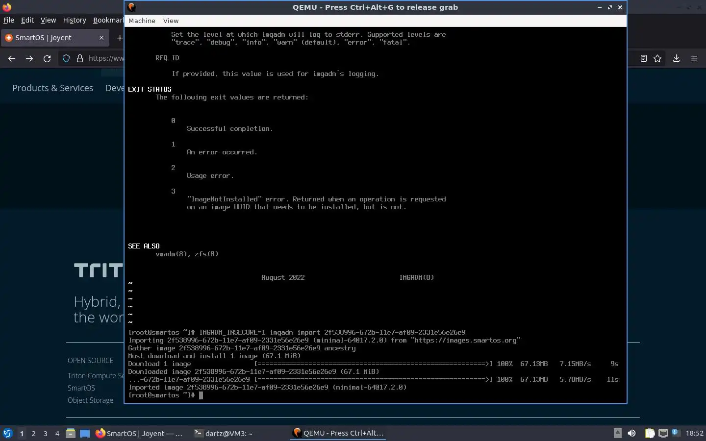This screenshot has width=706, height=441.
Task: Open the network tray icon
Action: pos(663,433)
